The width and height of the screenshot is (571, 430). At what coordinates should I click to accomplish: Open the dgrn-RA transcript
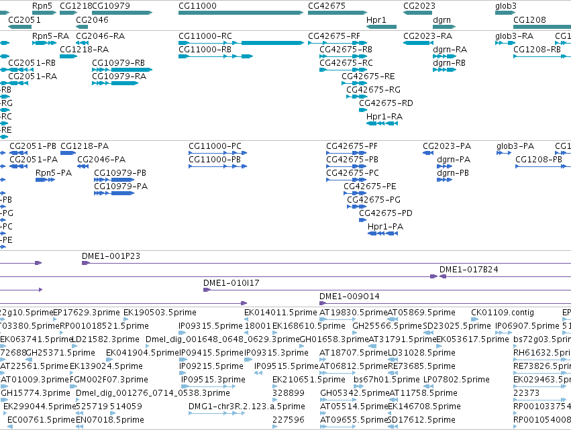coord(444,56)
